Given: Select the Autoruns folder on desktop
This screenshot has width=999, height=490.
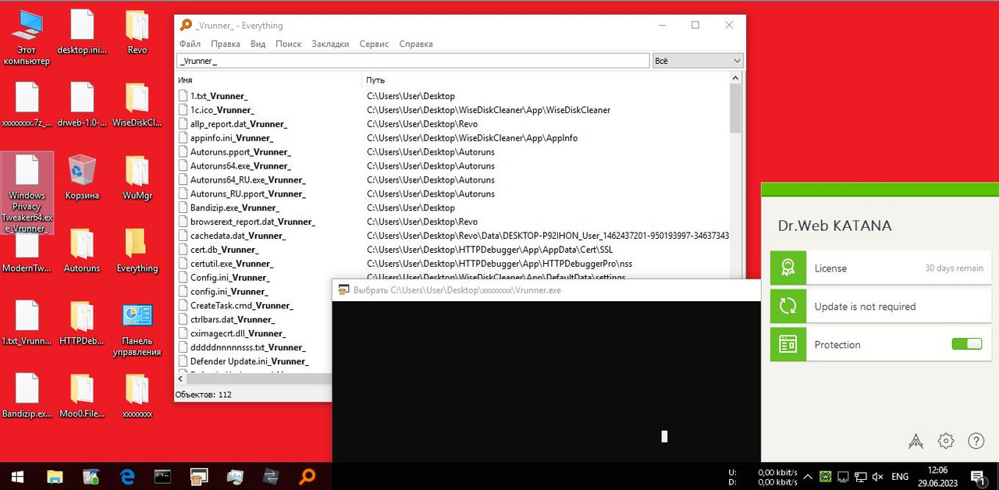Looking at the screenshot, I should [x=82, y=250].
